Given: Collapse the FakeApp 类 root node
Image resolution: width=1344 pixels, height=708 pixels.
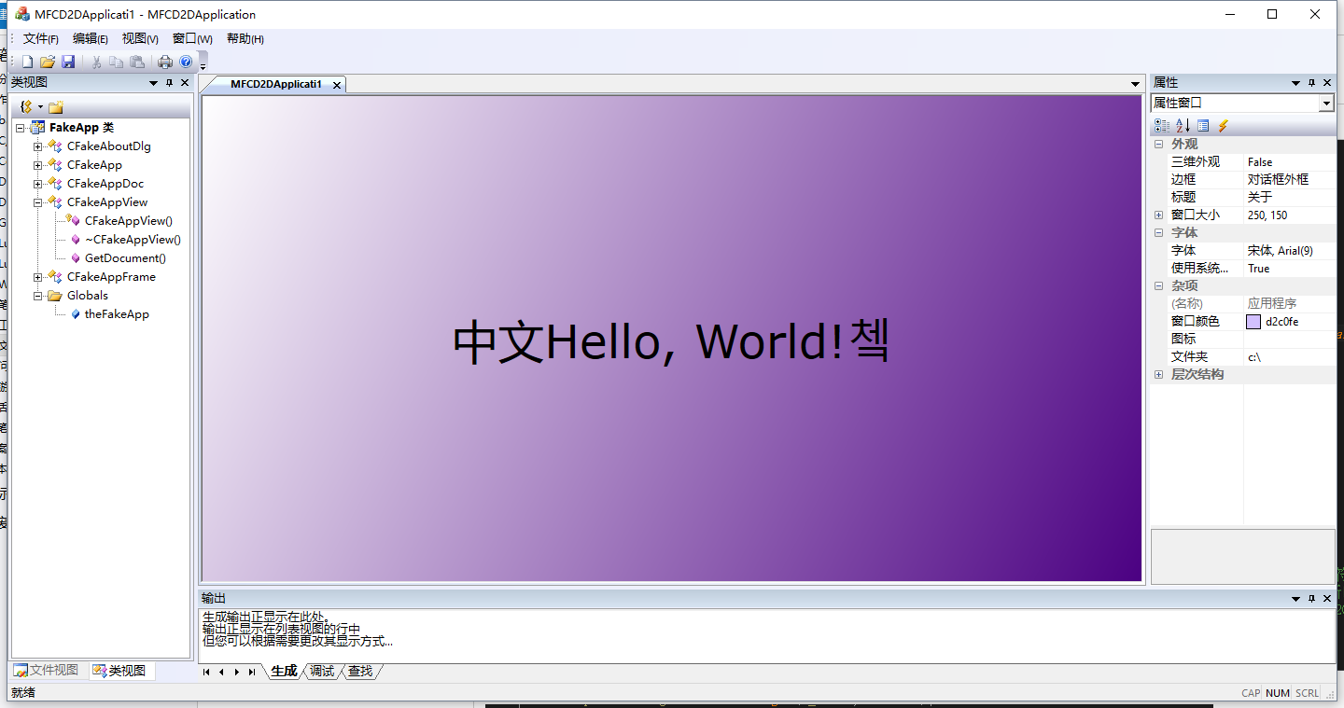Looking at the screenshot, I should click(x=21, y=128).
